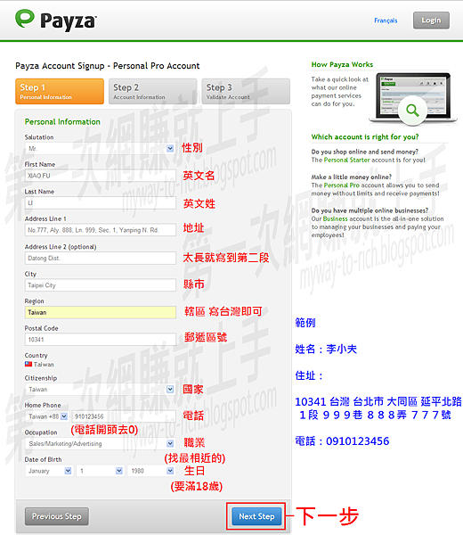Screen dimensions: 463x535
Task: Select the Step 3 Validate Account tab
Action: [246, 91]
